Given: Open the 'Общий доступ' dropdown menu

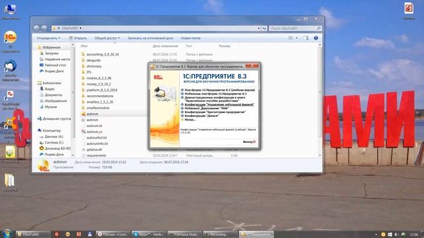Looking at the screenshot, I should point(107,38).
